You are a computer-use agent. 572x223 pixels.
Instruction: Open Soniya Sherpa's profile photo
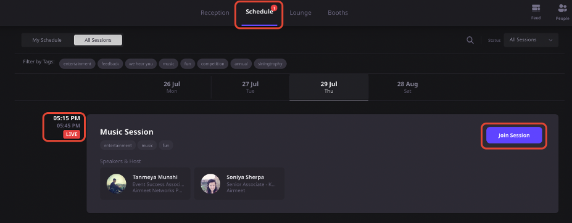pos(210,184)
